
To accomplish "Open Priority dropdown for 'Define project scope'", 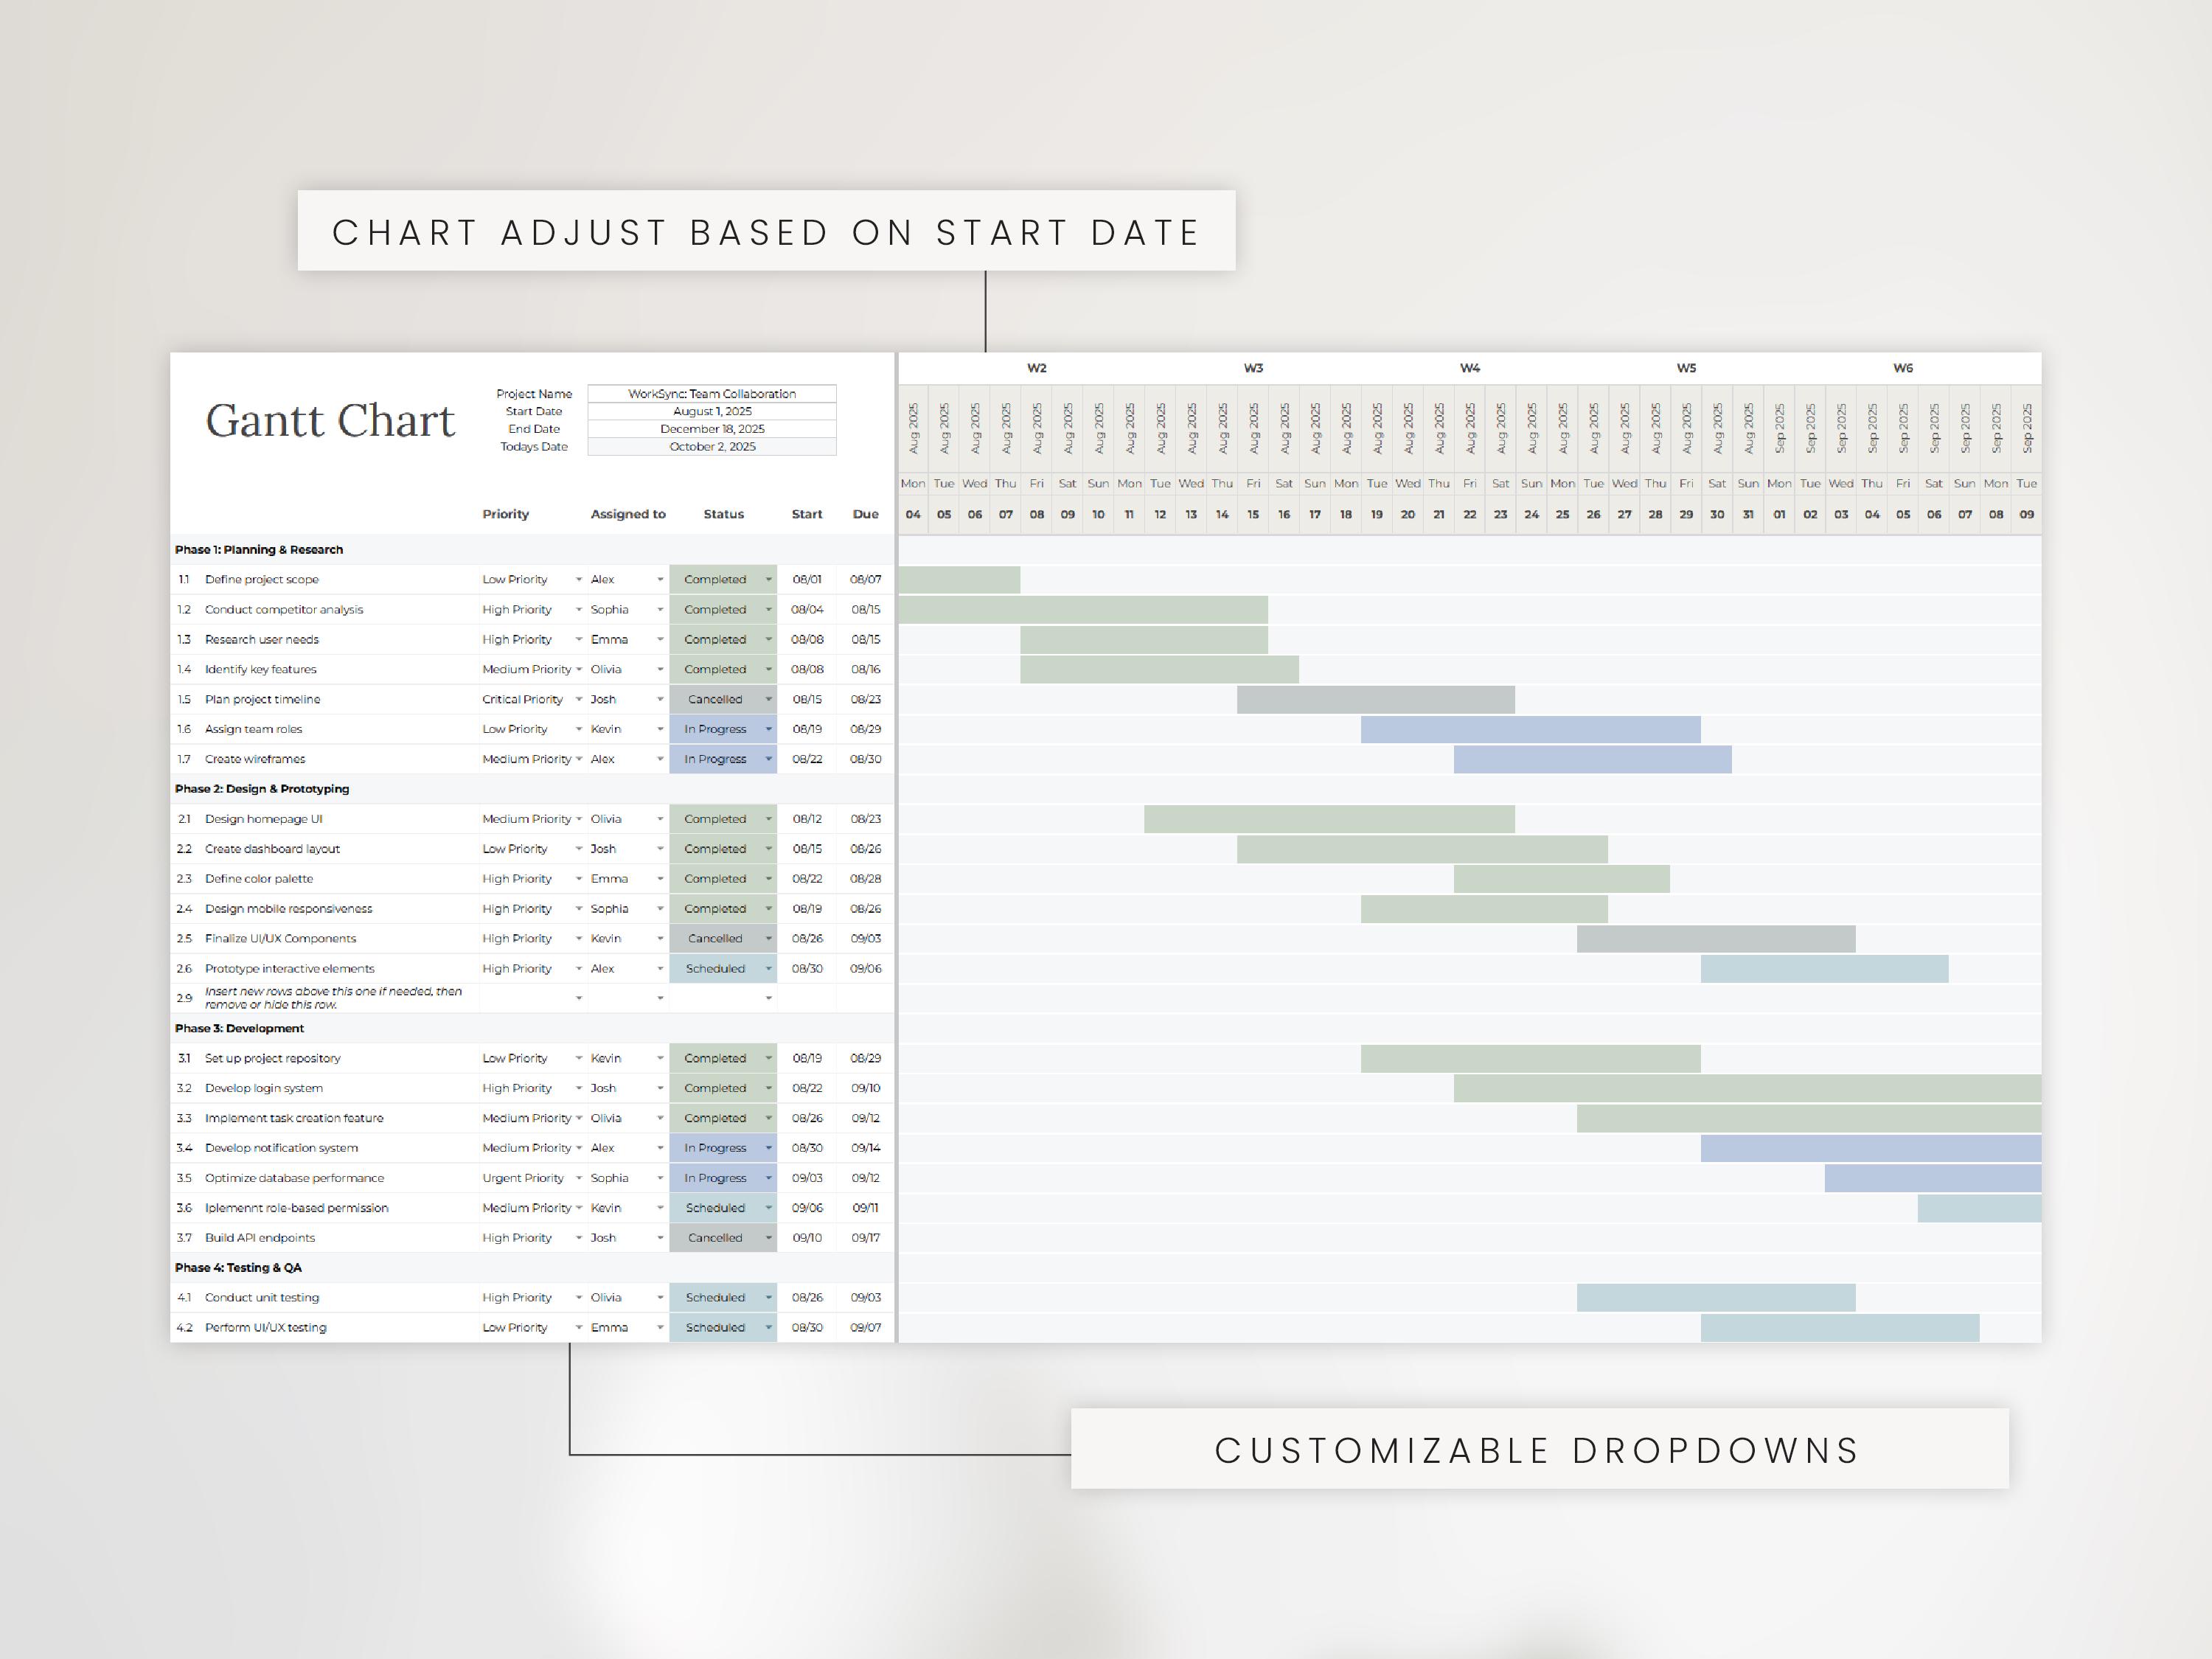I will tap(578, 579).
